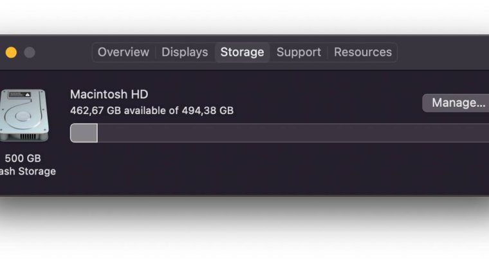Click the used light grey storage bar segment
Screen dimensions: 489x264
click(x=84, y=133)
